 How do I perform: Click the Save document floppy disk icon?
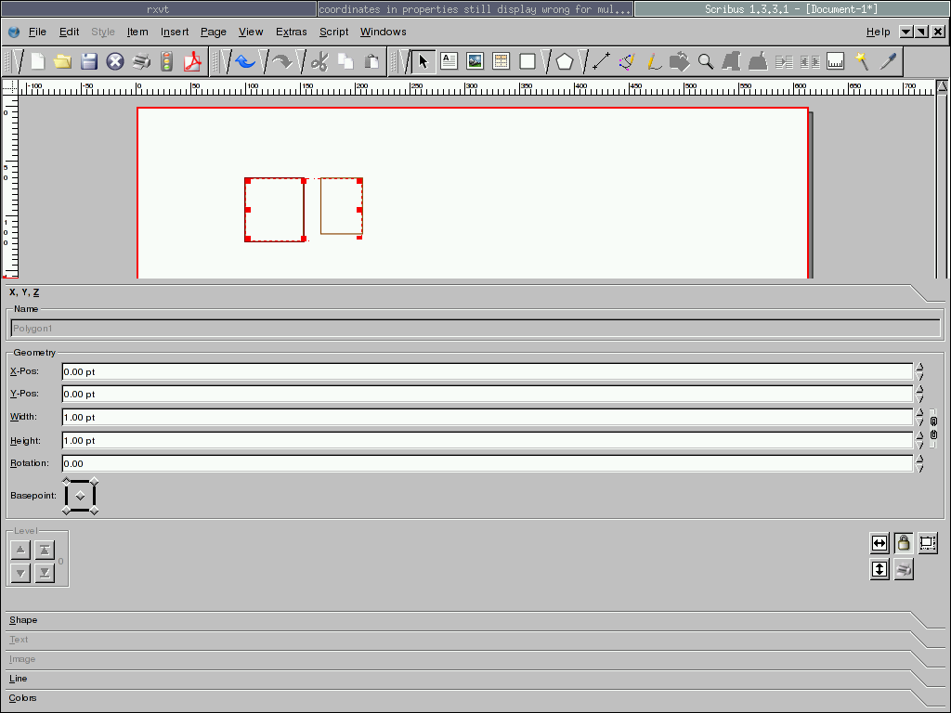pos(89,62)
